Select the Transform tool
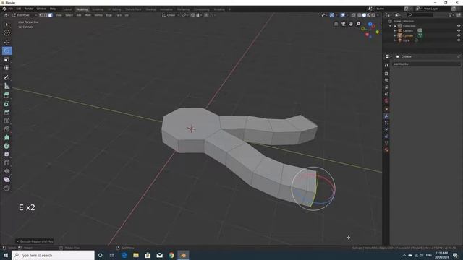Viewport: 463px width, 260px height. point(7,68)
